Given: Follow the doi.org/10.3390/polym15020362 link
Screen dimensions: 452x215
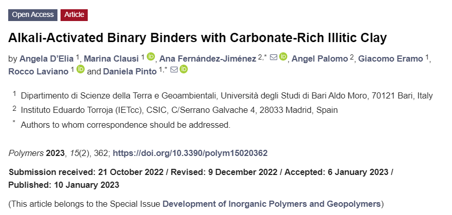Looking at the screenshot, I should [190, 153].
